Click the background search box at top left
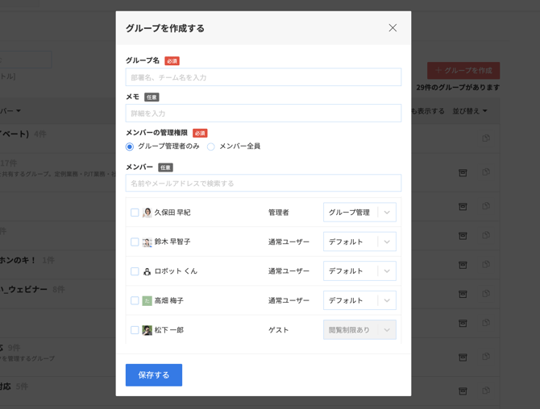This screenshot has width=540, height=409. (x=26, y=60)
